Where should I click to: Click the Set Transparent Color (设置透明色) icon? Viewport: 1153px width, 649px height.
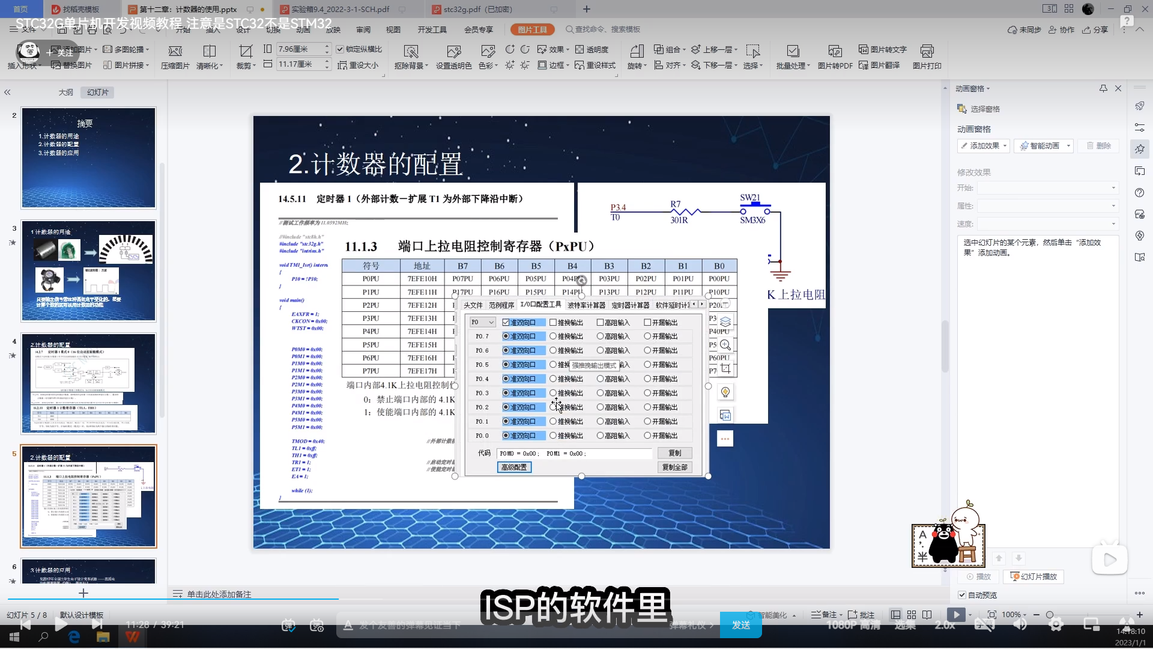(x=453, y=51)
